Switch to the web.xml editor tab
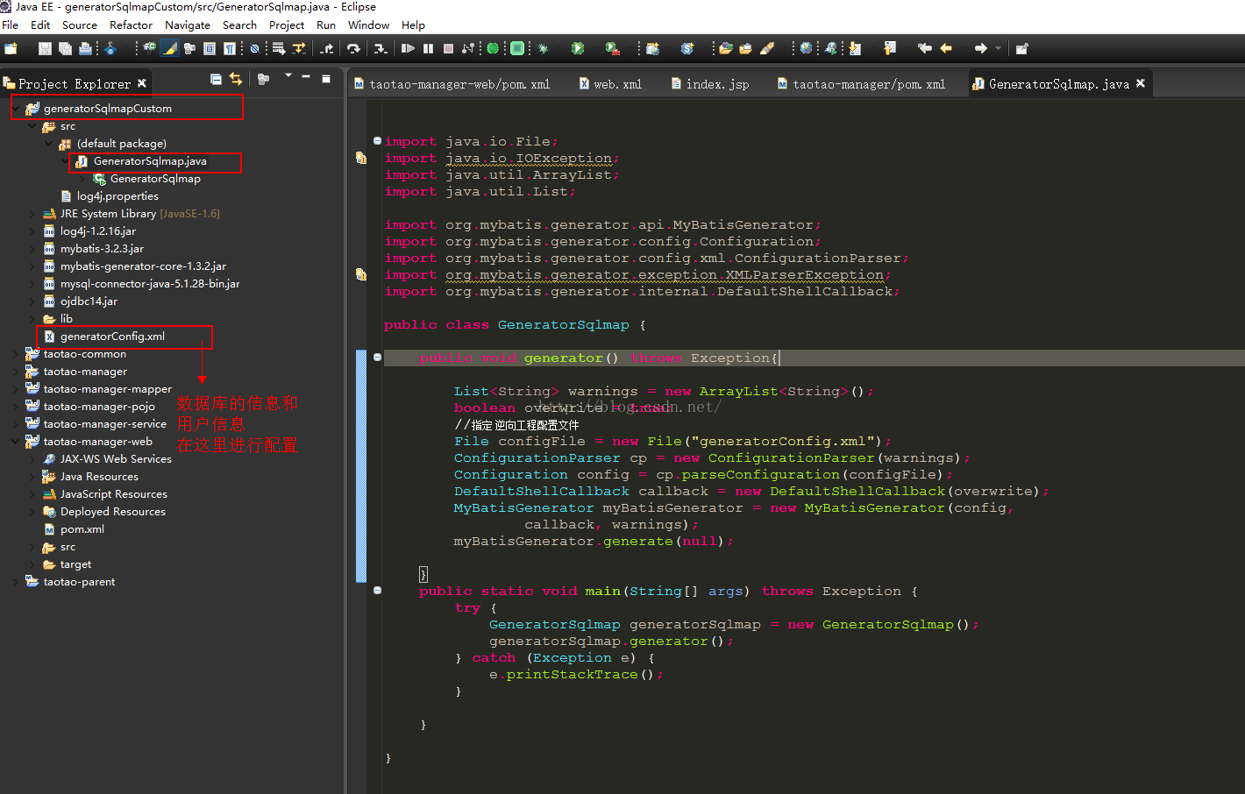 tap(616, 84)
